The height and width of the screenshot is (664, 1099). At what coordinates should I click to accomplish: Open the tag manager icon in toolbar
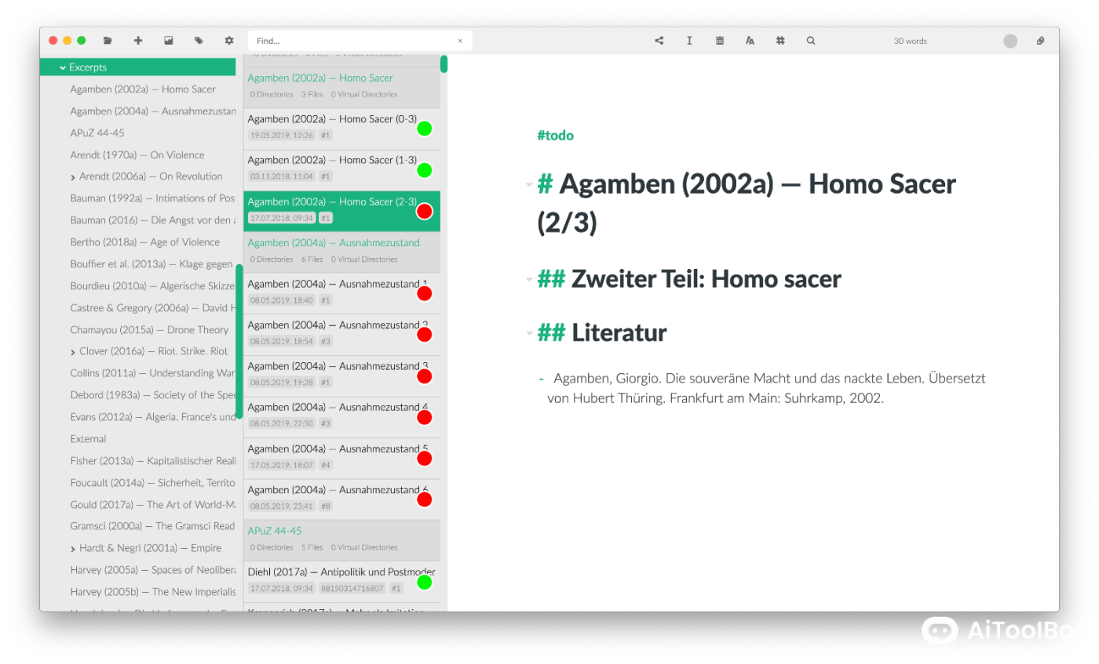(x=199, y=41)
